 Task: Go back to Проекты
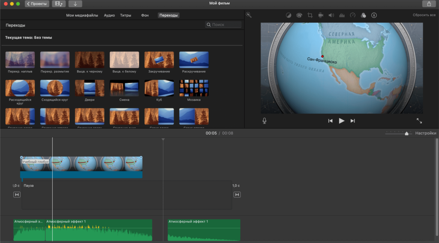pos(37,4)
